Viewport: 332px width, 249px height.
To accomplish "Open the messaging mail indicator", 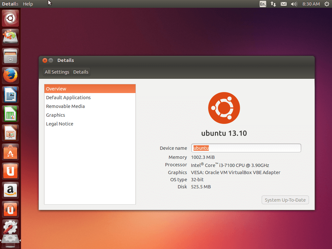I will point(283,4).
